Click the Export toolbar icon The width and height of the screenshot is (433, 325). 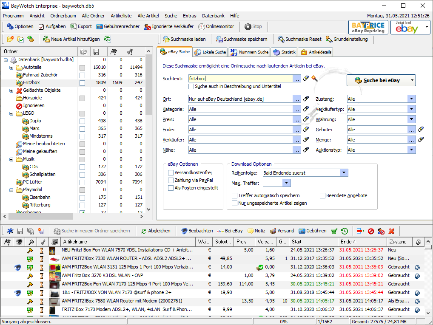(81, 26)
